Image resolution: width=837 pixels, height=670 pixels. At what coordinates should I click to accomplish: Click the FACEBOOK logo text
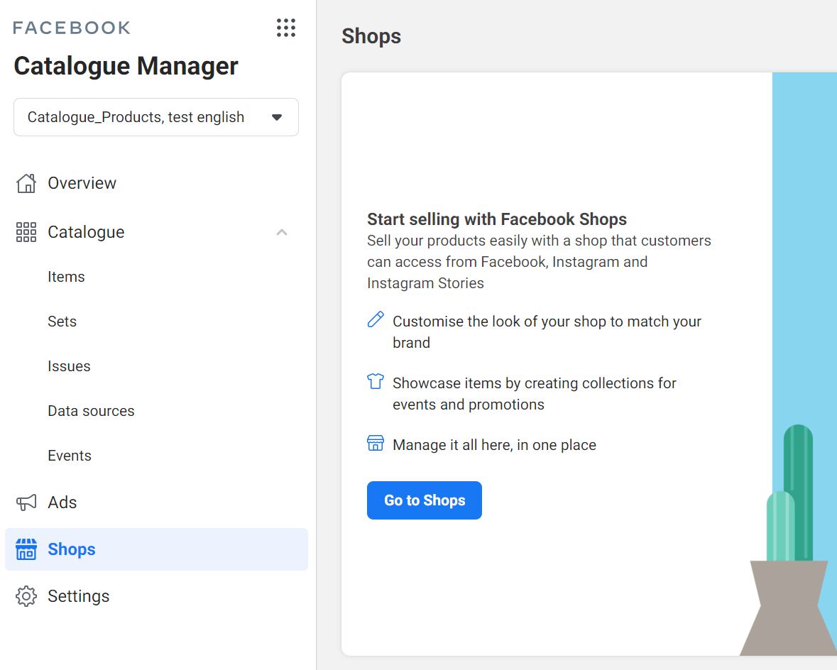click(x=72, y=28)
